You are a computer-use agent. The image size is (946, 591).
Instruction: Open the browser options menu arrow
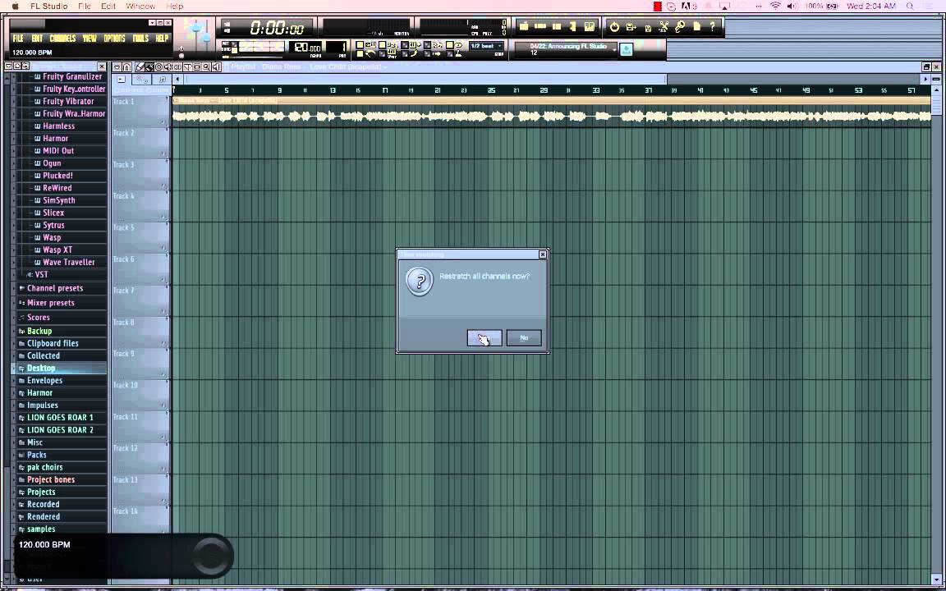pos(8,66)
